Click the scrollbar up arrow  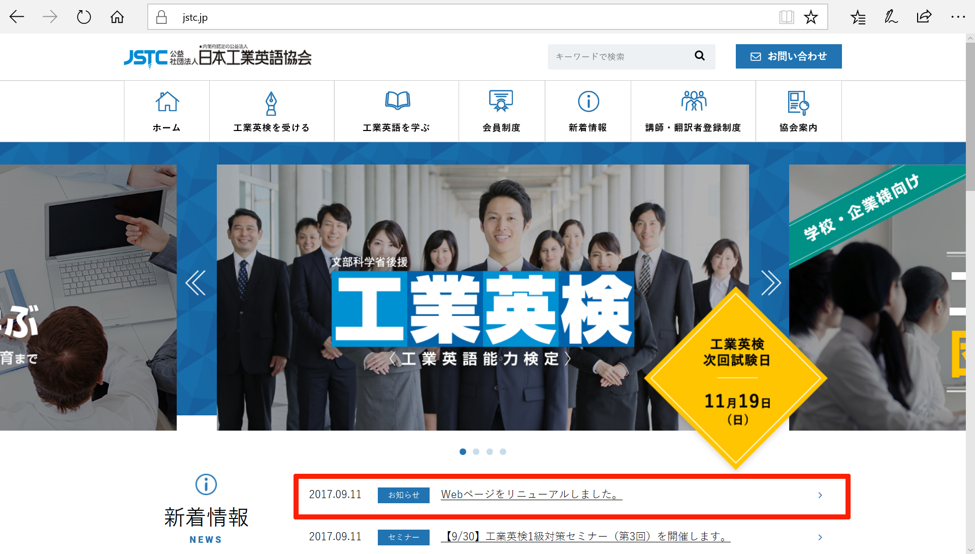tap(970, 38)
